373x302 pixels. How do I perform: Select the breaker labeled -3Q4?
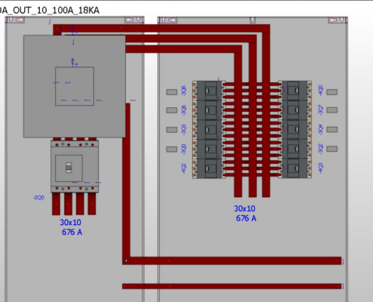(295, 130)
